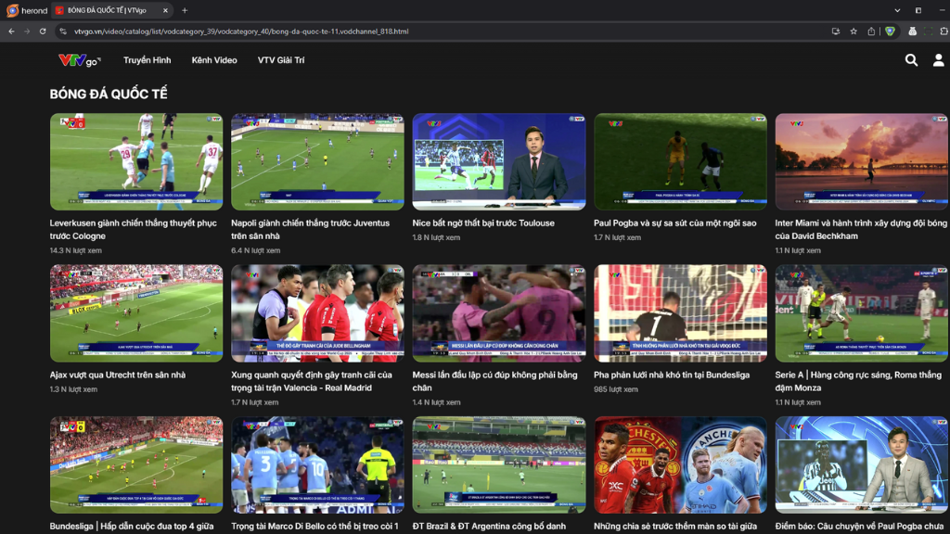The width and height of the screenshot is (950, 534).
Task: Click the vtvgo.vn address bar
Action: click(448, 32)
